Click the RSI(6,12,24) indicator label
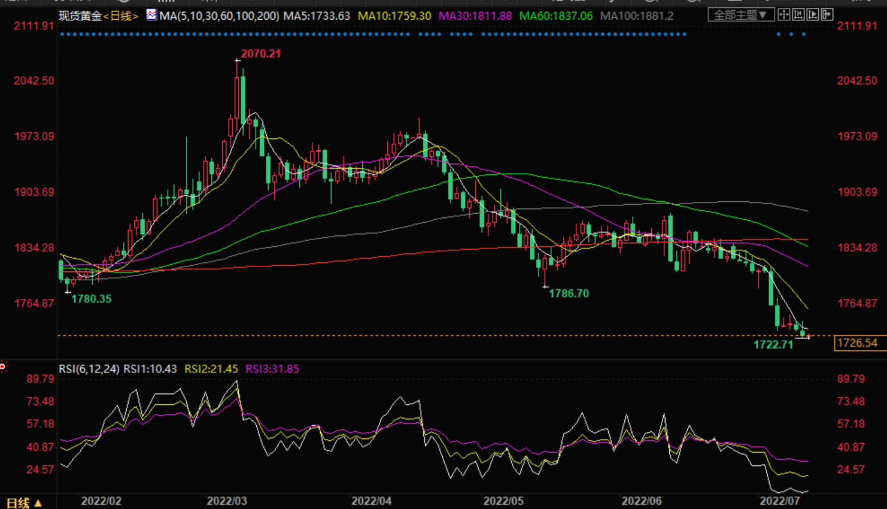Viewport: 887px width, 509px height. (89, 369)
